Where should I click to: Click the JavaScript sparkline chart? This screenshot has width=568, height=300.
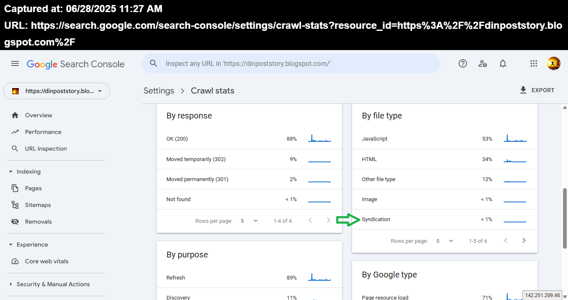pyautogui.click(x=515, y=139)
